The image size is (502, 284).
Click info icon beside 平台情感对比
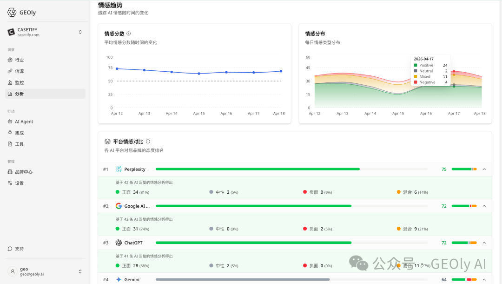(x=148, y=142)
